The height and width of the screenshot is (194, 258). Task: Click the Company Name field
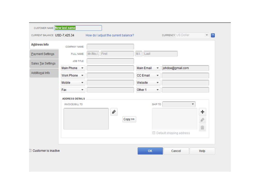point(110,47)
